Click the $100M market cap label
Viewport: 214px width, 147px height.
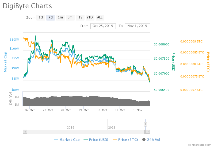14,49
